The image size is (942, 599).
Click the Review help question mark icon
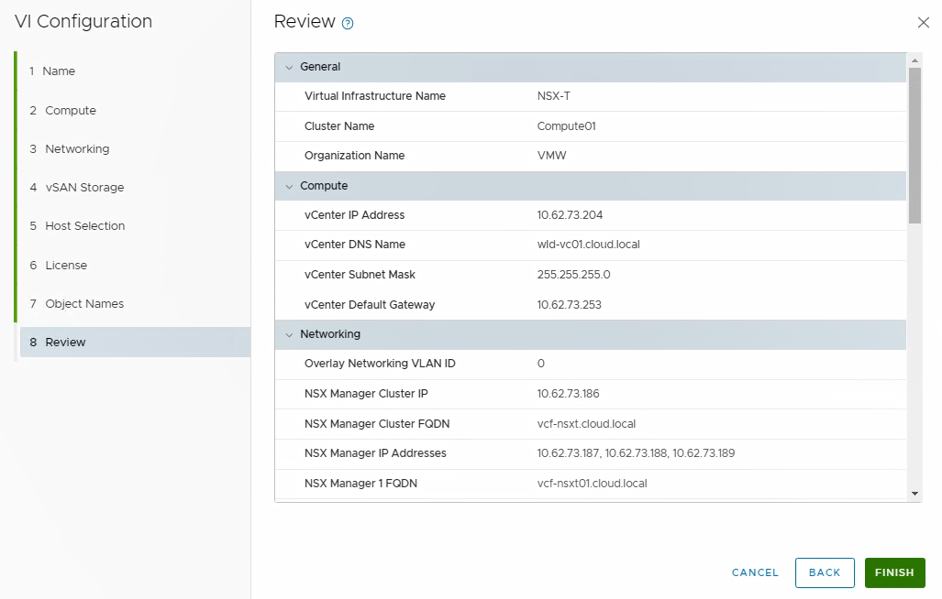pos(348,24)
